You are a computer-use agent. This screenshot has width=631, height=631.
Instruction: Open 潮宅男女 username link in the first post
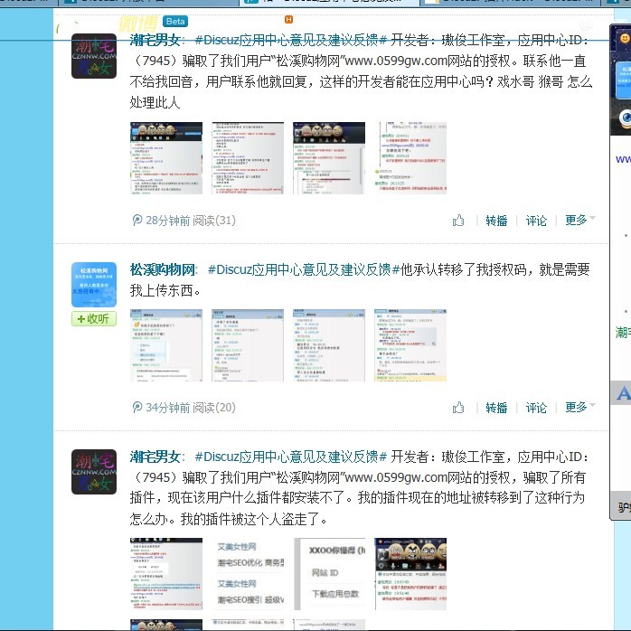(x=155, y=40)
